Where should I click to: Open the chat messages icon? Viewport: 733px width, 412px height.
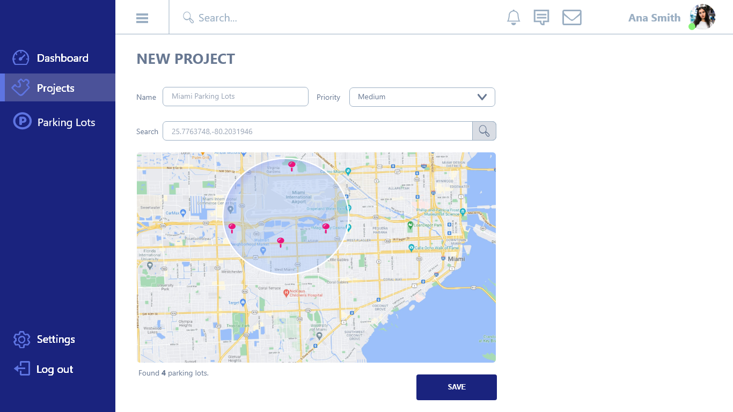(x=541, y=18)
